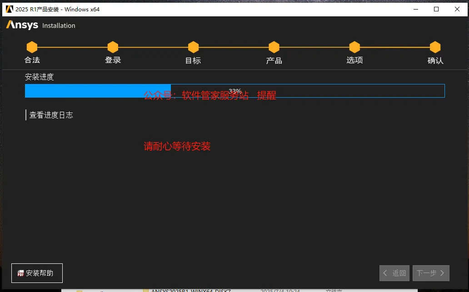Screen dimensions: 469x292
Task: Minimize the installer window
Action: pyautogui.click(x=416, y=9)
